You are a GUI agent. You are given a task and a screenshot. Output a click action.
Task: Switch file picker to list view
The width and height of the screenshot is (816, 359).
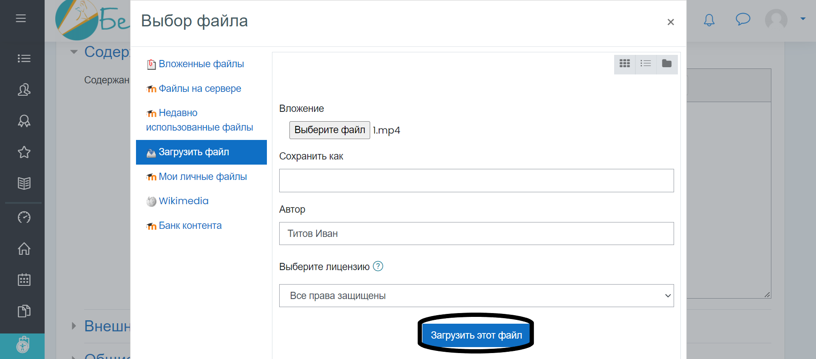646,64
